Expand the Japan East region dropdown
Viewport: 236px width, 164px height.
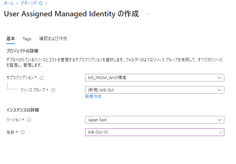tap(154, 120)
